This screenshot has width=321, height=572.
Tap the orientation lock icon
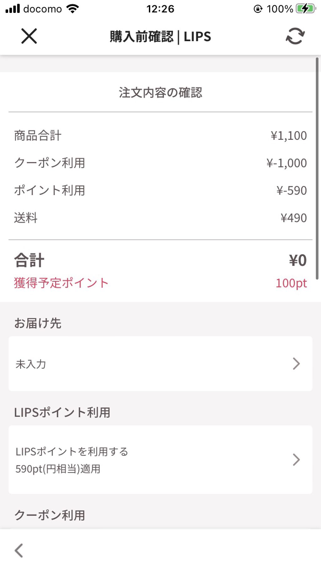point(258,9)
